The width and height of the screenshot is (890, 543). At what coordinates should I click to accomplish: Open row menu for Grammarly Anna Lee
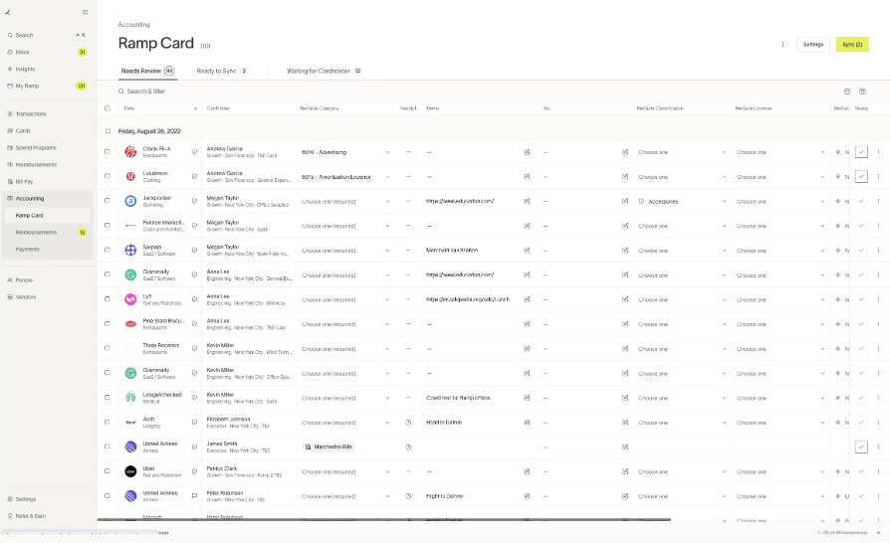(878, 274)
